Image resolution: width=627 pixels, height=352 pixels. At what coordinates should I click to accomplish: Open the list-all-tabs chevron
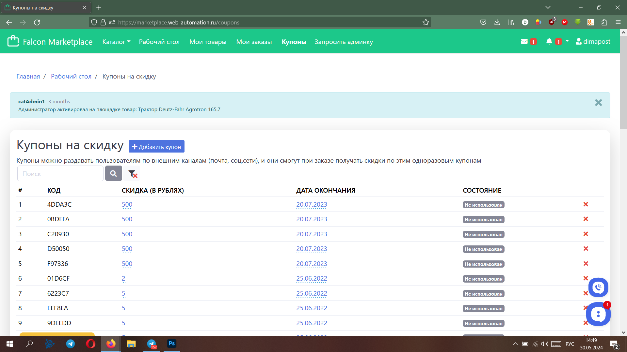pyautogui.click(x=548, y=7)
